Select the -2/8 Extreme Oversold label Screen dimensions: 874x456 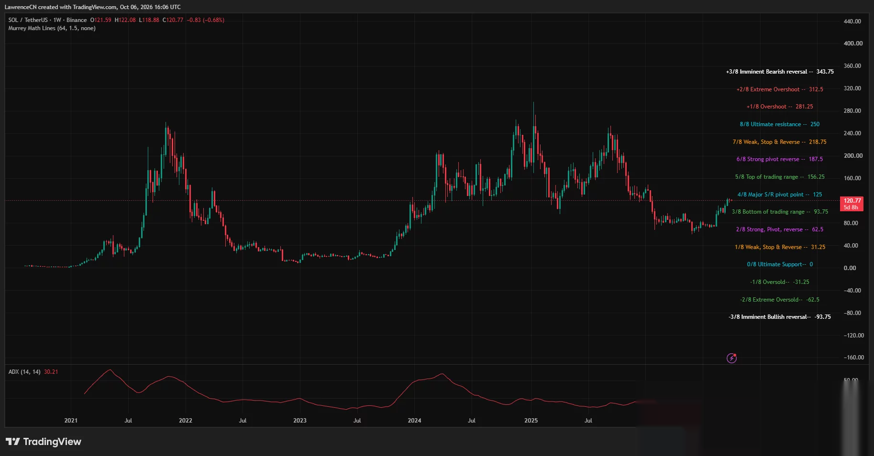(x=780, y=300)
